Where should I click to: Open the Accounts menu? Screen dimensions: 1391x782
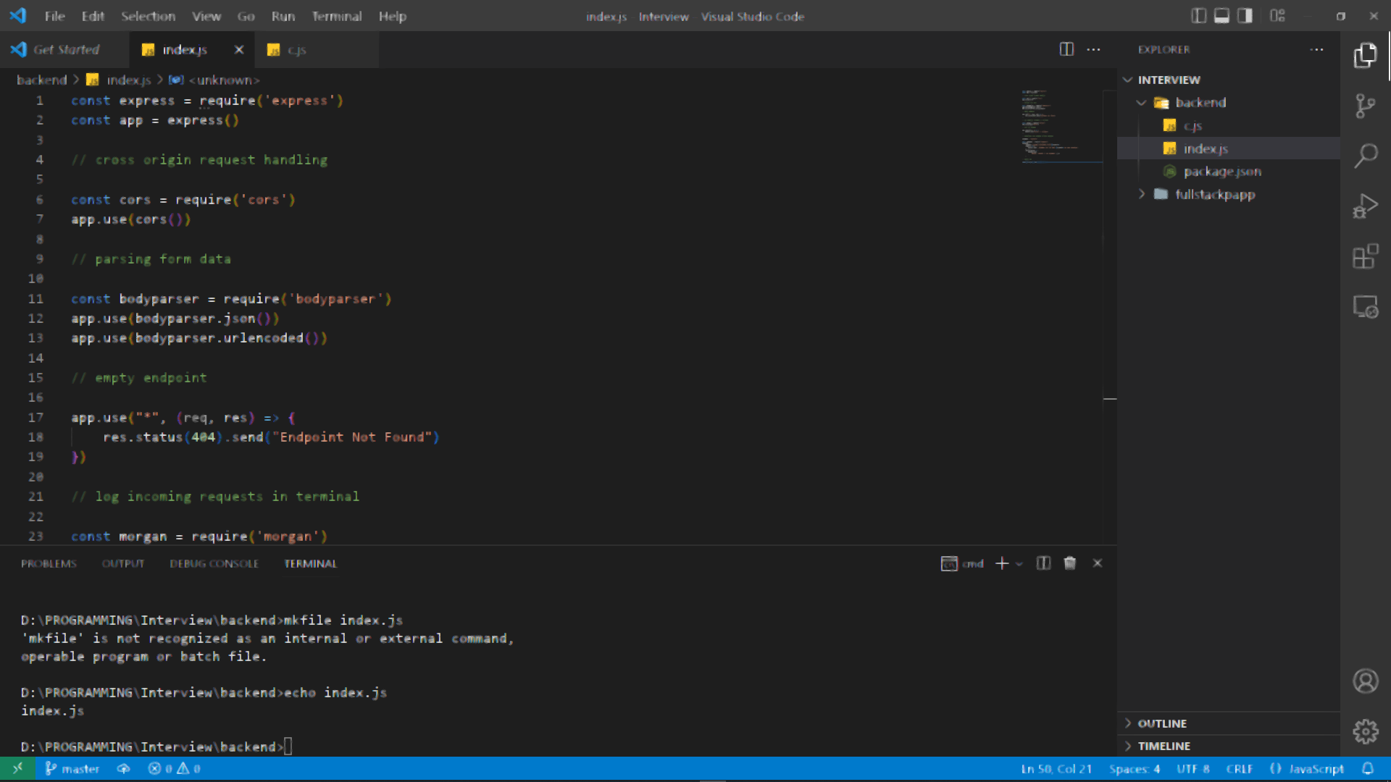click(1366, 681)
